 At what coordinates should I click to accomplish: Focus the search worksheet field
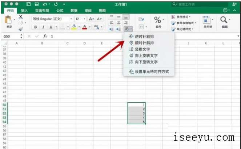[x=200, y=4]
